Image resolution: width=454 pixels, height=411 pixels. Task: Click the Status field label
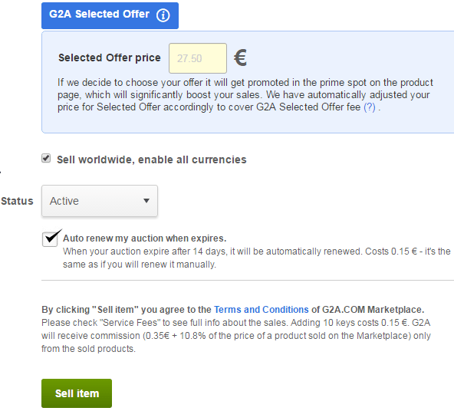17,201
